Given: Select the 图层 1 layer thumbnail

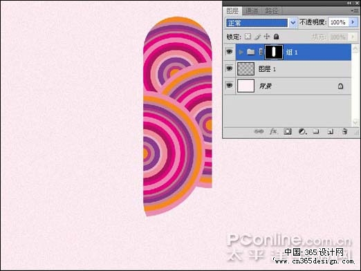Looking at the screenshot, I should coord(246,68).
